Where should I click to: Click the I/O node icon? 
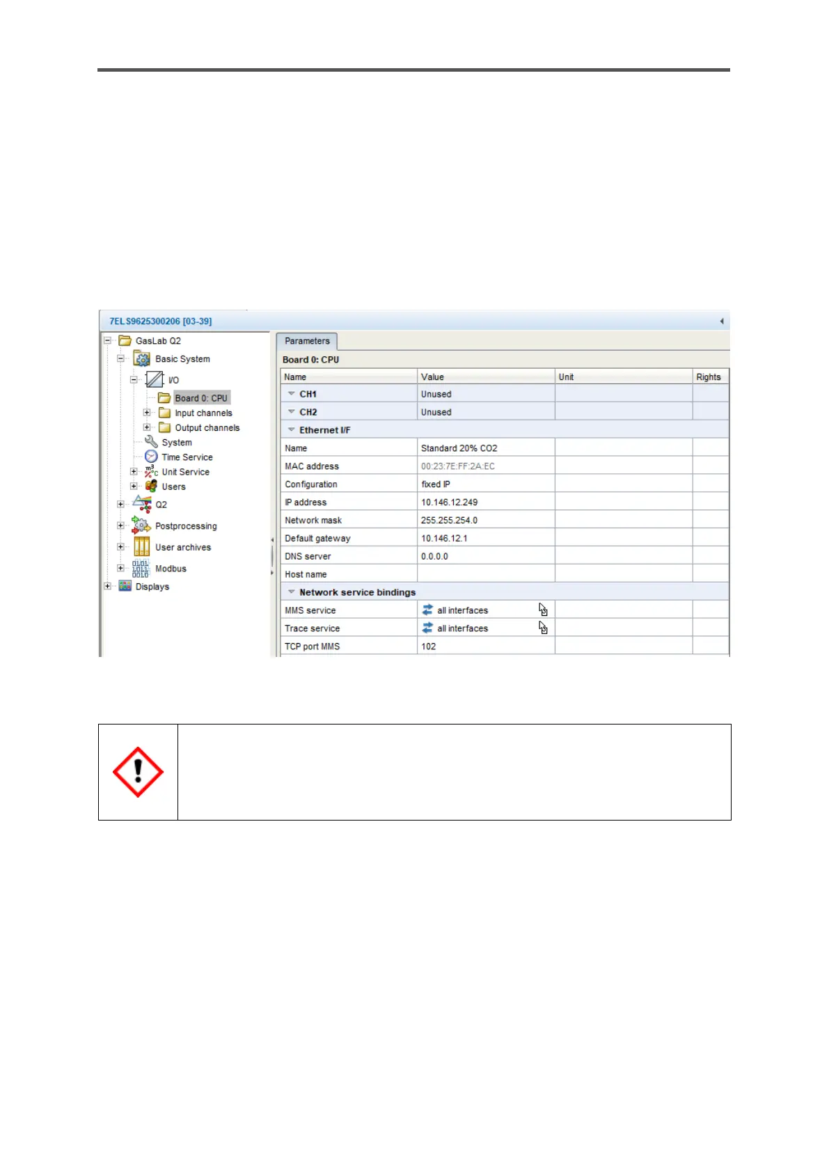coord(155,380)
